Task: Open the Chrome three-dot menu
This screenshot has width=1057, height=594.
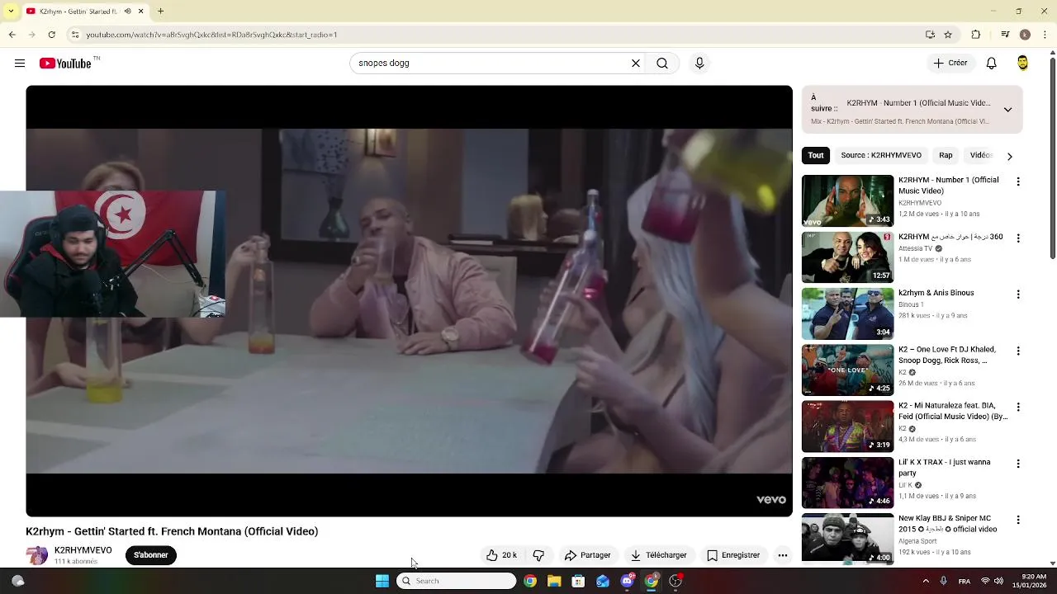Action: pos(1045,35)
